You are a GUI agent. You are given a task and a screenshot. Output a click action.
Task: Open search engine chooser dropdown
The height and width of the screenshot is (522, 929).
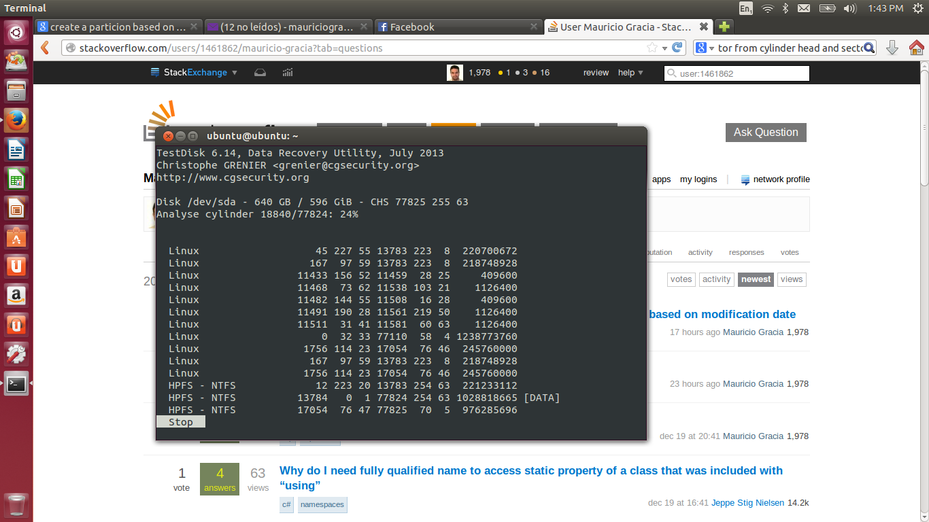[x=705, y=48]
